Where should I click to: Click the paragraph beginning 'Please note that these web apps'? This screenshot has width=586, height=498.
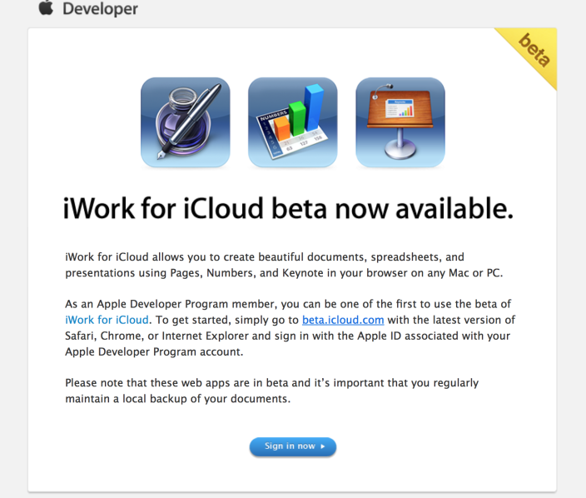[271, 391]
